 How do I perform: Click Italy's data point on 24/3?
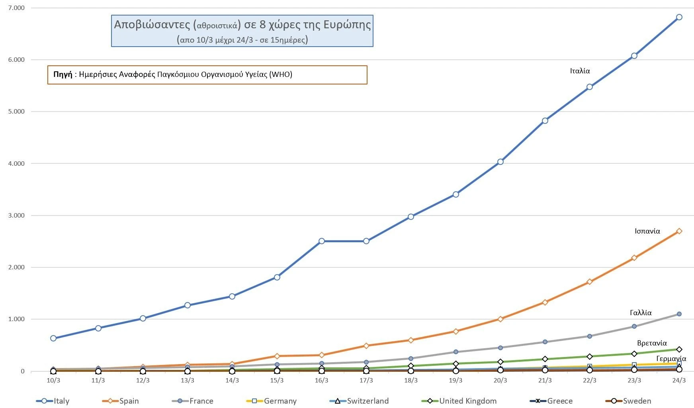coord(679,17)
